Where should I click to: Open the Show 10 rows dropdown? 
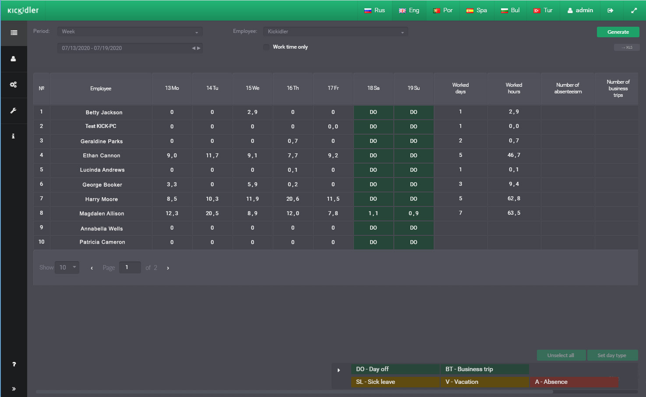click(67, 267)
